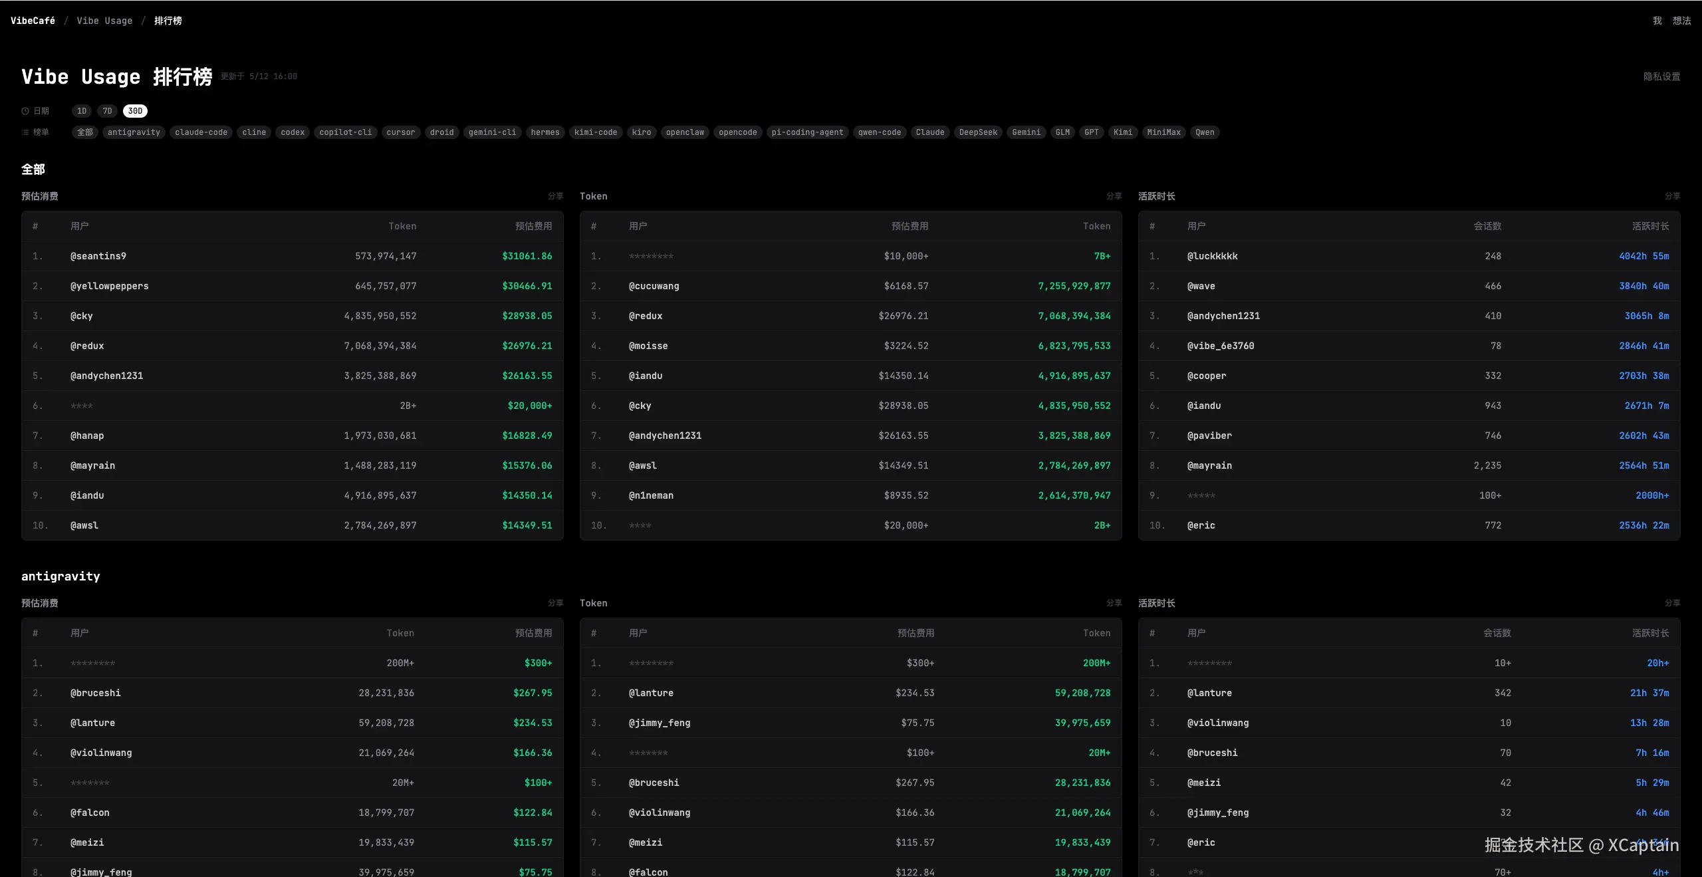Click the 4042h 55m active time
The height and width of the screenshot is (877, 1702).
[x=1643, y=256]
